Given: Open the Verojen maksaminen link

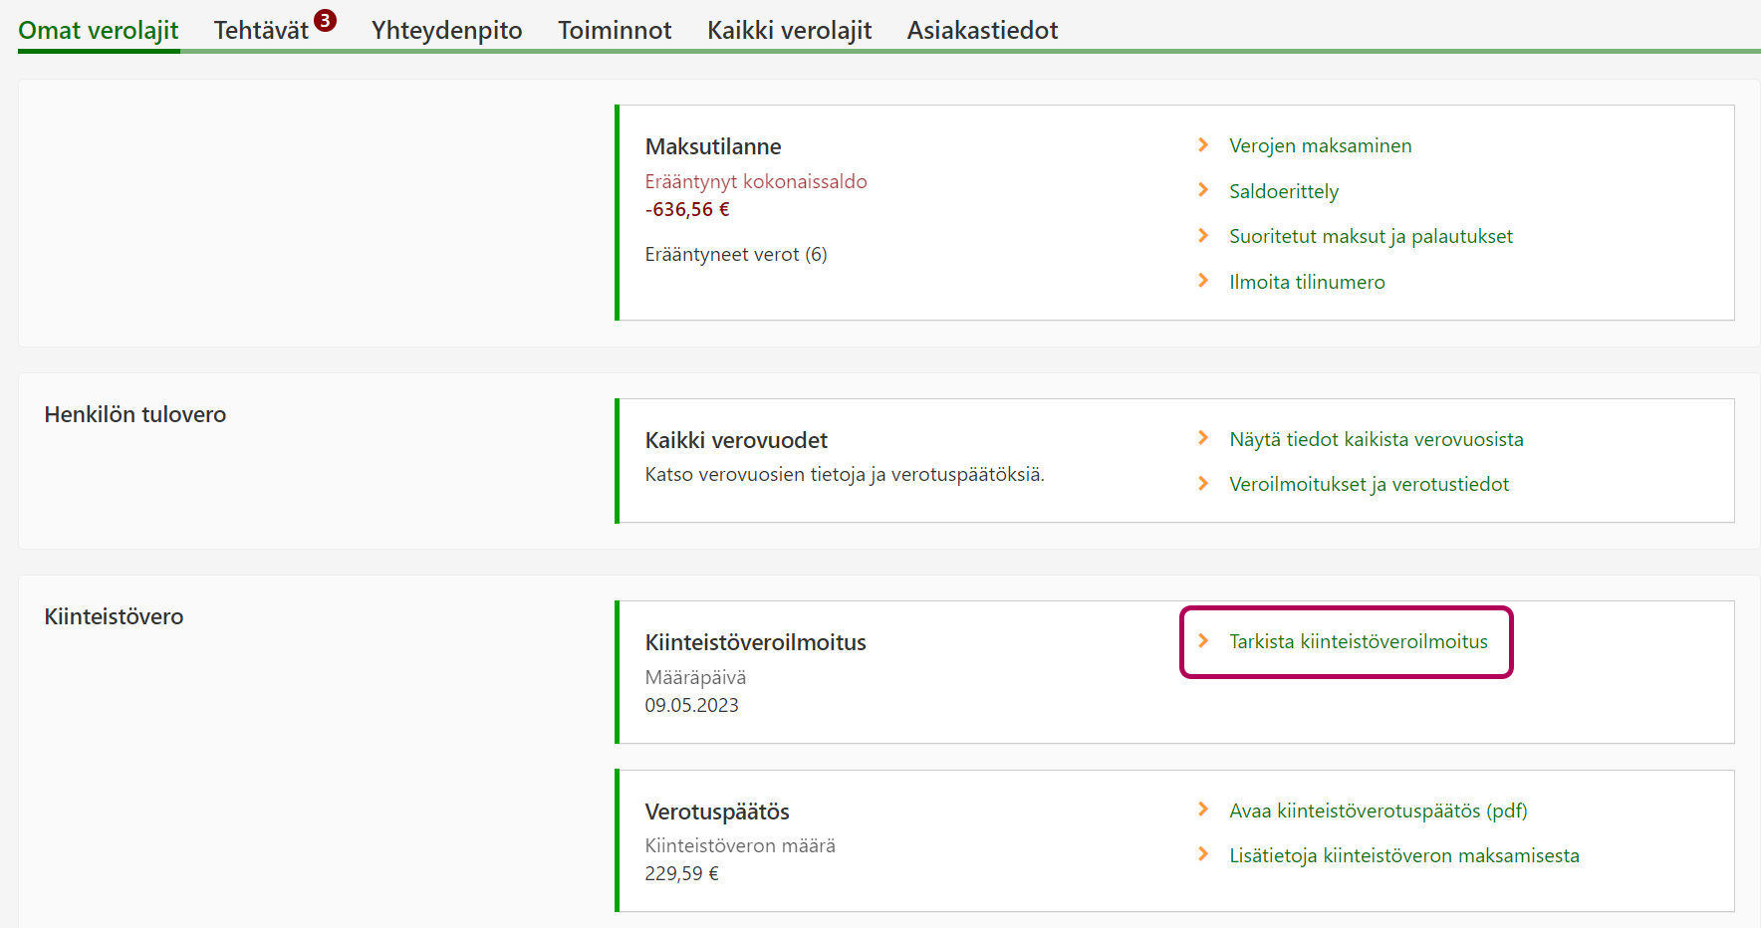Looking at the screenshot, I should click(x=1320, y=146).
